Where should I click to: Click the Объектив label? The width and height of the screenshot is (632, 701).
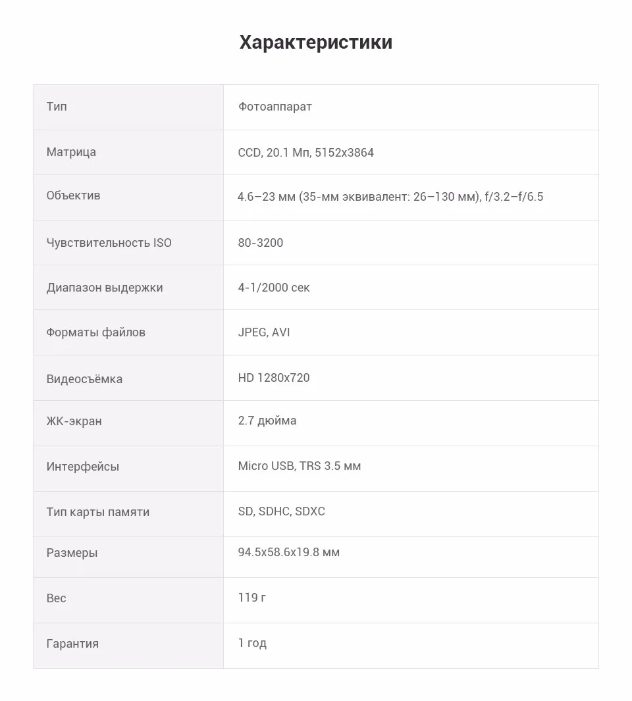(73, 195)
